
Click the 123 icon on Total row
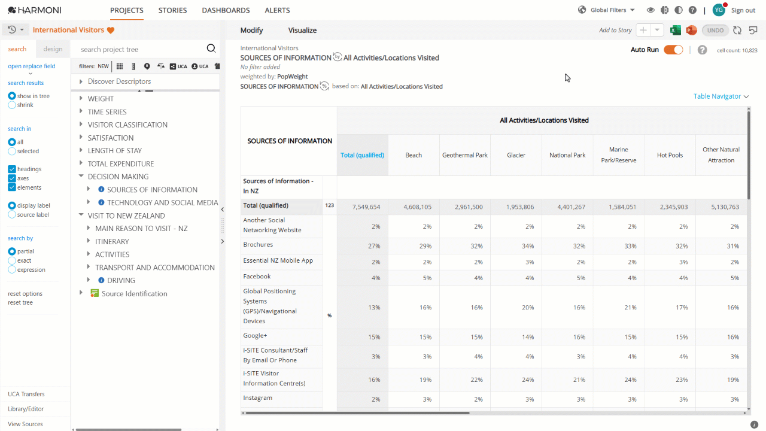(x=329, y=206)
